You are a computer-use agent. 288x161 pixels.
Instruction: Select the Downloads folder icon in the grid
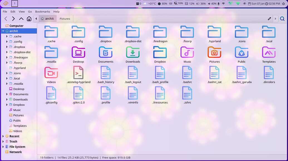[133, 52]
